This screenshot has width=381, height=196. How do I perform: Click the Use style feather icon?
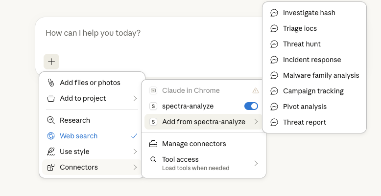point(51,152)
